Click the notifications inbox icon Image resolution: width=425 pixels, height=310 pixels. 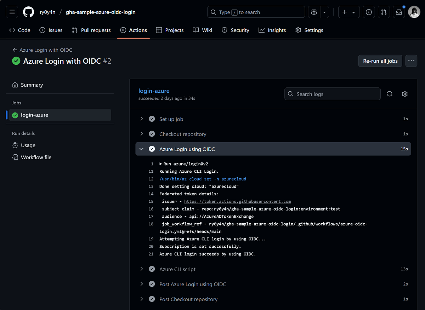coord(399,12)
